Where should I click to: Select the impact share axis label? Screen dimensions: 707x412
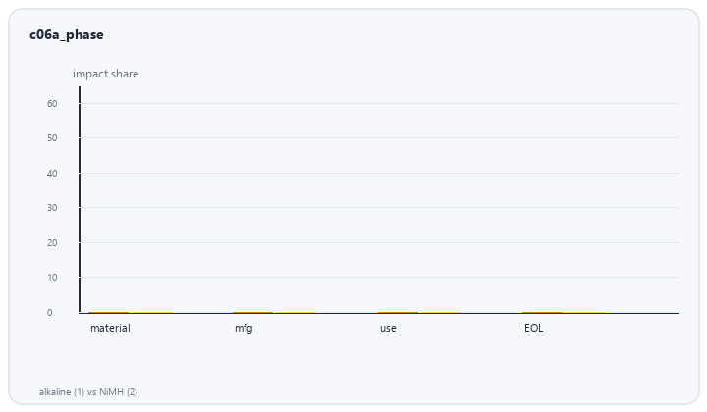(105, 74)
